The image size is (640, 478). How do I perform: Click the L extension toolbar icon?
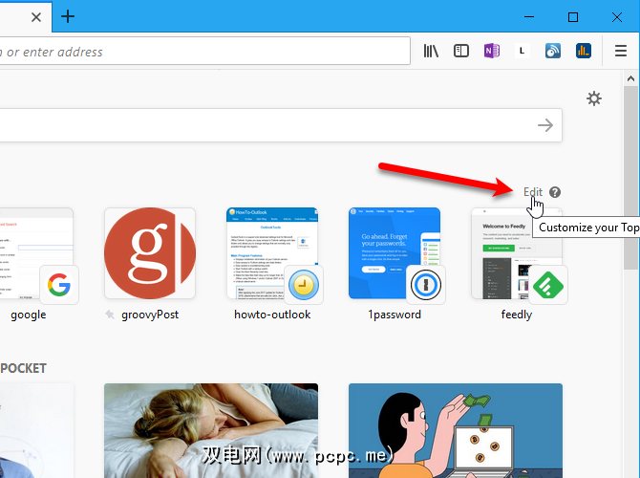(x=522, y=51)
